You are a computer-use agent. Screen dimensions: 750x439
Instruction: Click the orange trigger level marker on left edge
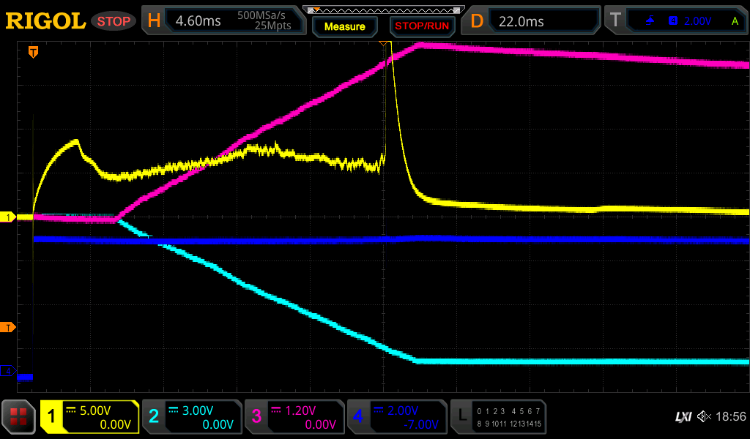[9, 327]
